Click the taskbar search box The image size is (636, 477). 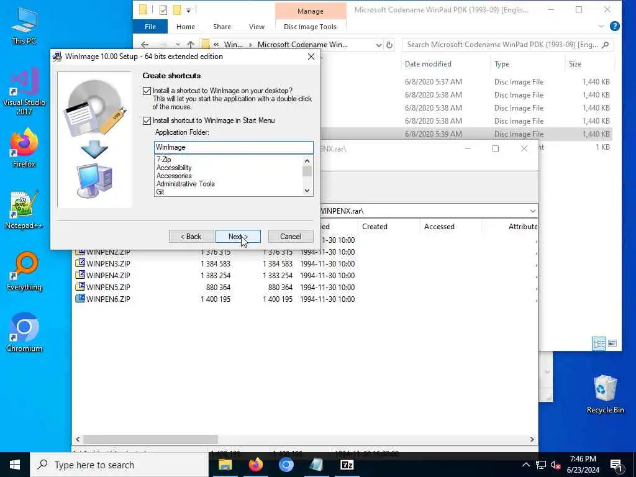point(119,465)
